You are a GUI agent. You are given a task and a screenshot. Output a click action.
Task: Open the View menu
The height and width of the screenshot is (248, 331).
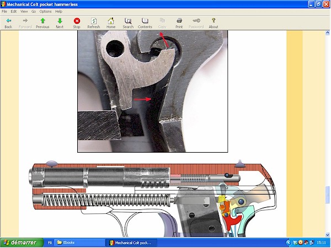(24, 12)
